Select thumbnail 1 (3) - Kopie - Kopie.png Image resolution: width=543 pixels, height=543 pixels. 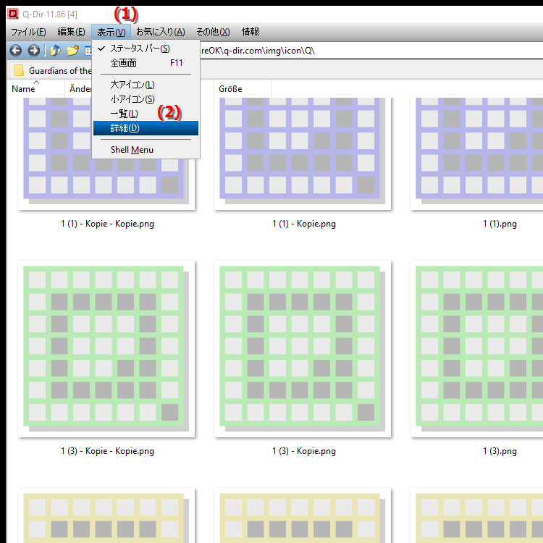(x=106, y=349)
